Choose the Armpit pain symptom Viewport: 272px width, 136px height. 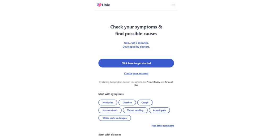[x=159, y=110]
